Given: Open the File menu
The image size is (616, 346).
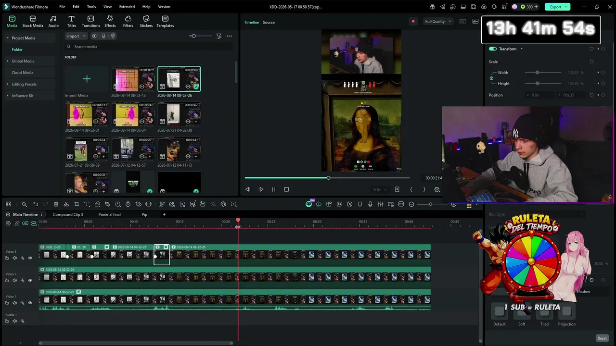Looking at the screenshot, I should [x=62, y=7].
